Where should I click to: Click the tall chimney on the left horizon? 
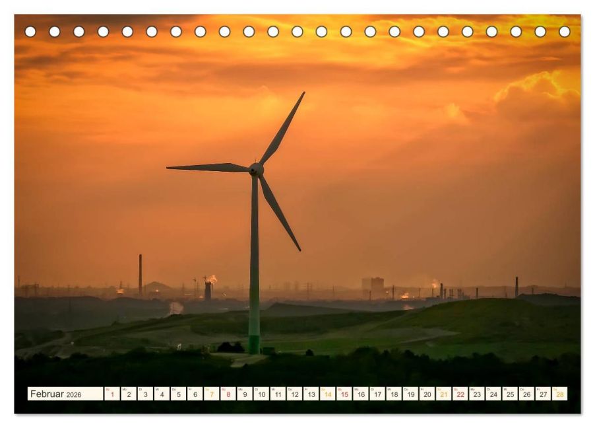[140, 274]
